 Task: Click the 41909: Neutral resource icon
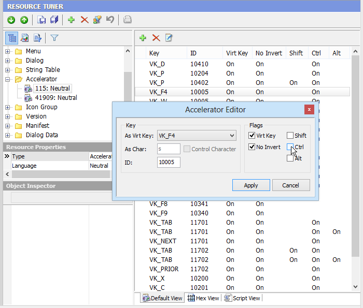(28, 98)
